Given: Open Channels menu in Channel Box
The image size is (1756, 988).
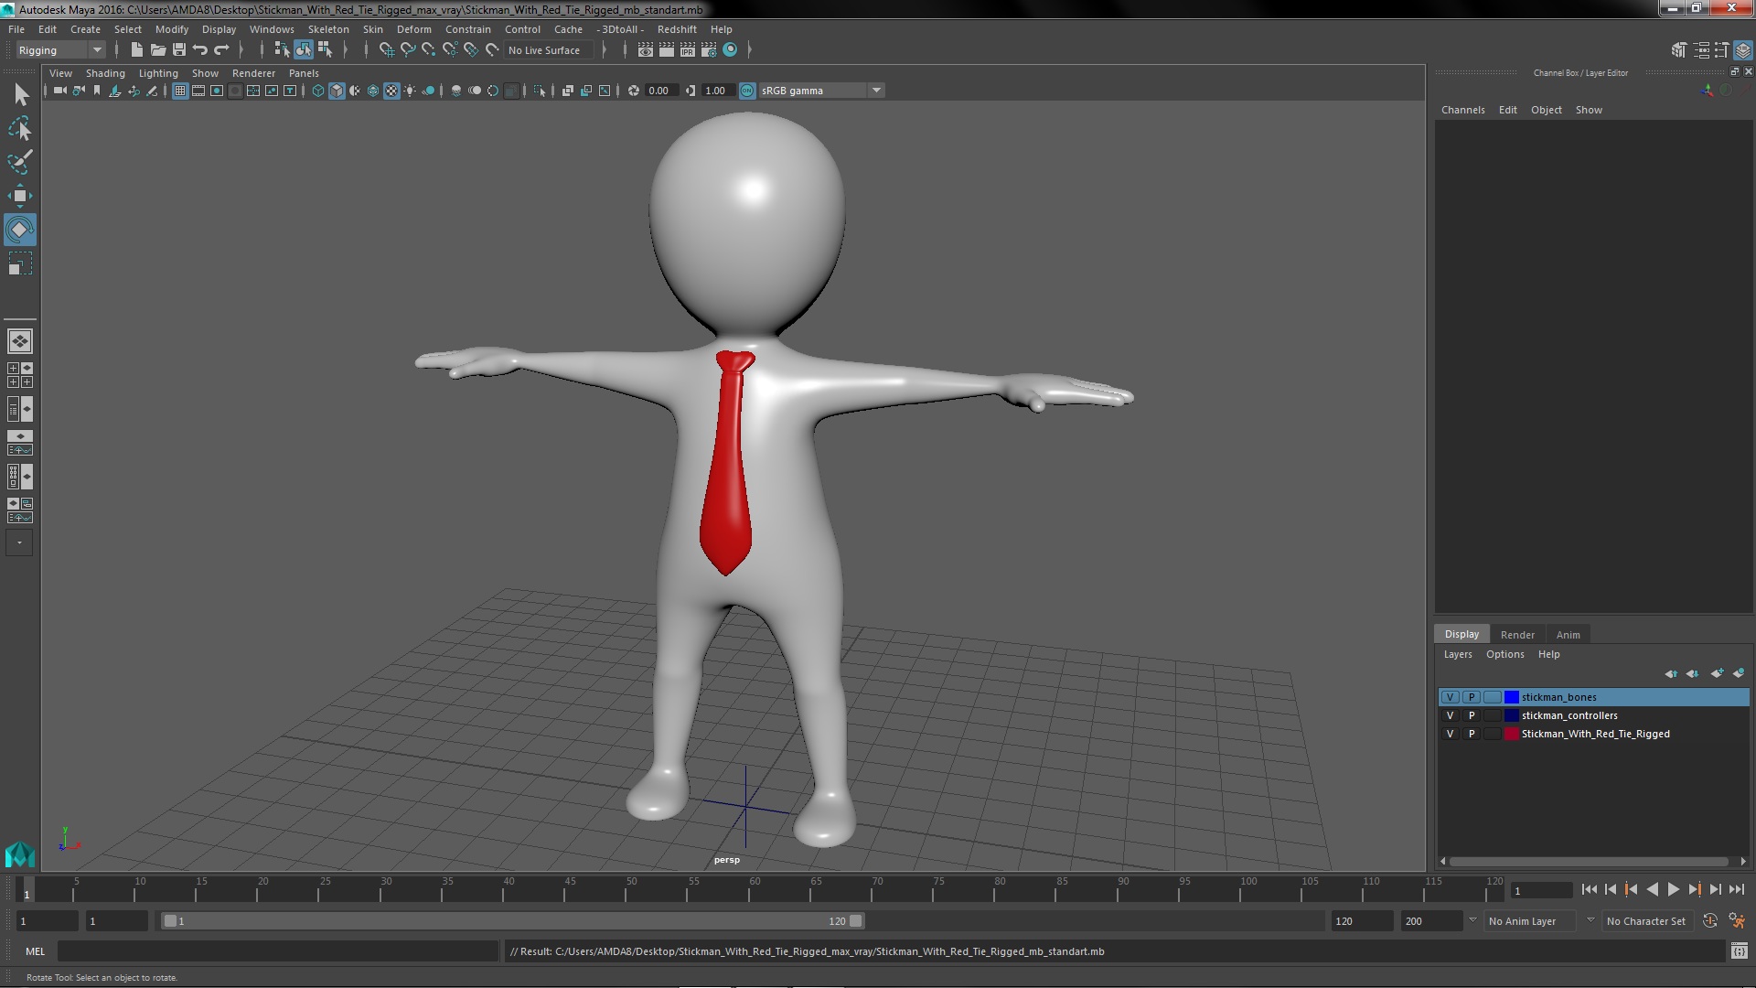Looking at the screenshot, I should tap(1463, 110).
